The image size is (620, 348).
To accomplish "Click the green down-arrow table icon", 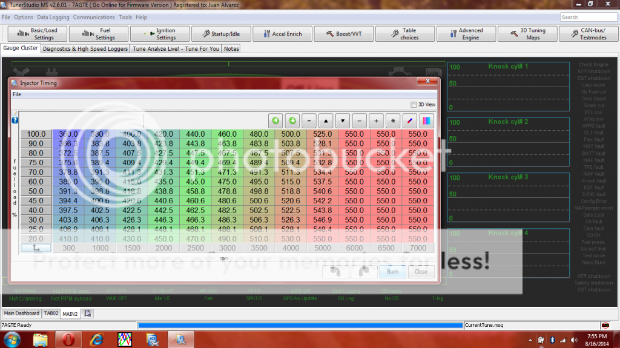I will (292, 120).
